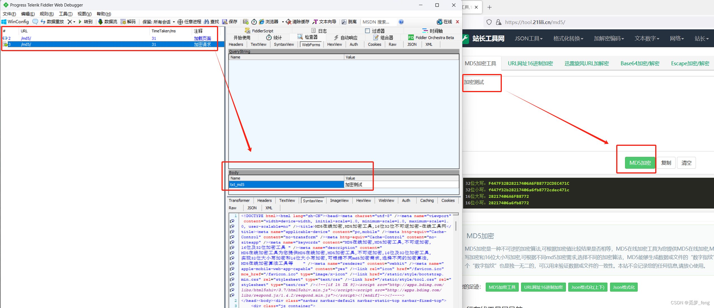Enable 数据流 streaming mode
The height and width of the screenshot is (308, 714).
pos(108,22)
